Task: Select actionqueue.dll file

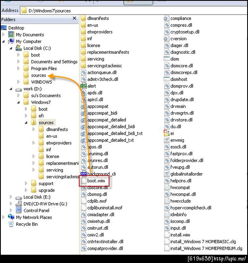Action: 102,72
